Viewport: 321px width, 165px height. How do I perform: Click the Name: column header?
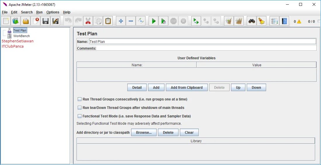tap(137, 65)
